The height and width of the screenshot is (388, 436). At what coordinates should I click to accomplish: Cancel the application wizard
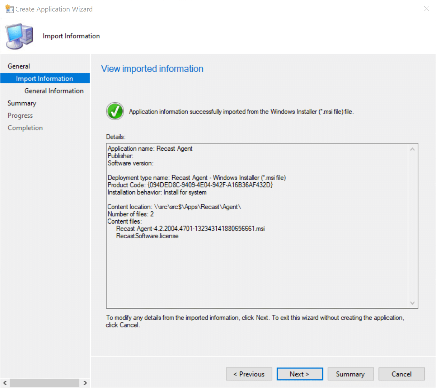tap(401, 374)
